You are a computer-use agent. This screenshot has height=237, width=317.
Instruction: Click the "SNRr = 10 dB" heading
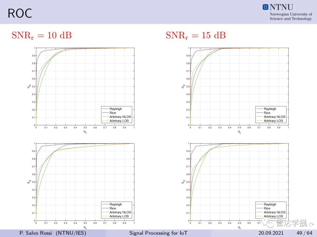[x=42, y=35]
